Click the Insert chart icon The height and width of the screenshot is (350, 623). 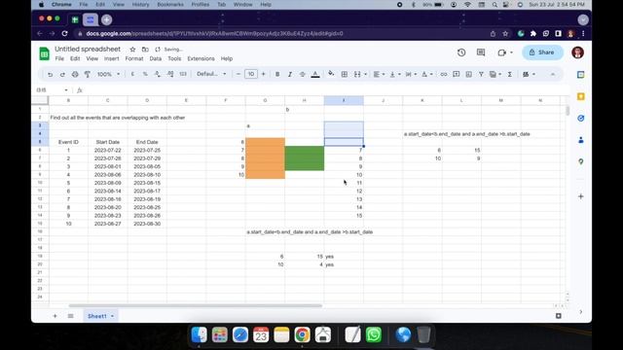tap(469, 74)
